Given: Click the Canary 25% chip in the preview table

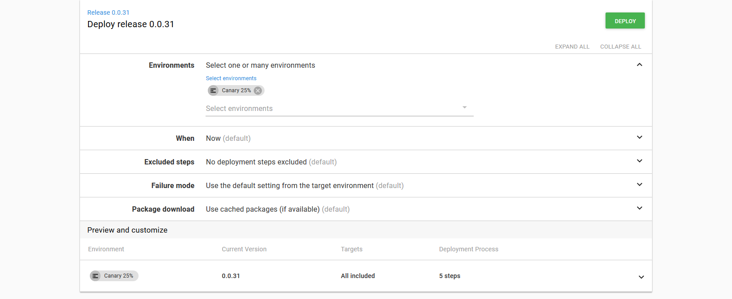Looking at the screenshot, I should point(114,276).
